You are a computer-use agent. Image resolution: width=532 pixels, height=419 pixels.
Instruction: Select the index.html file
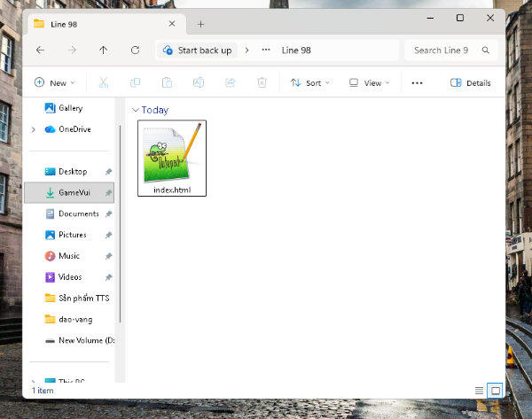pos(172,158)
